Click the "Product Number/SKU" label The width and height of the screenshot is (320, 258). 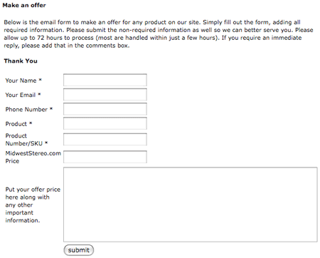click(x=24, y=140)
